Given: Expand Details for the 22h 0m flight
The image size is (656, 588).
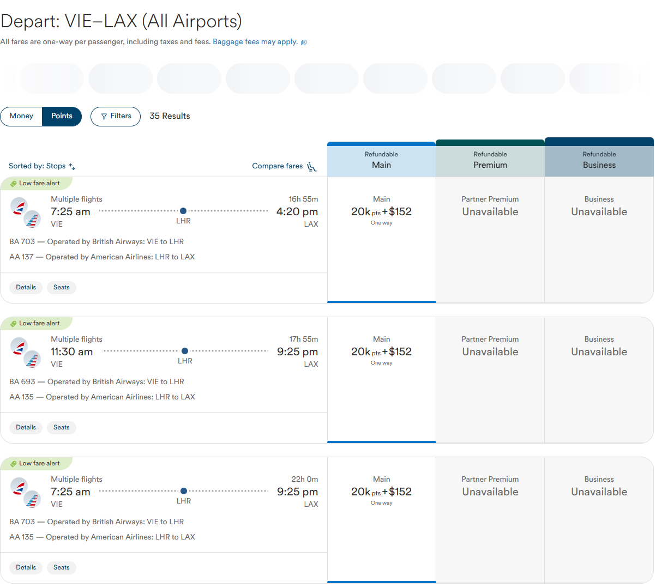Looking at the screenshot, I should 26,568.
